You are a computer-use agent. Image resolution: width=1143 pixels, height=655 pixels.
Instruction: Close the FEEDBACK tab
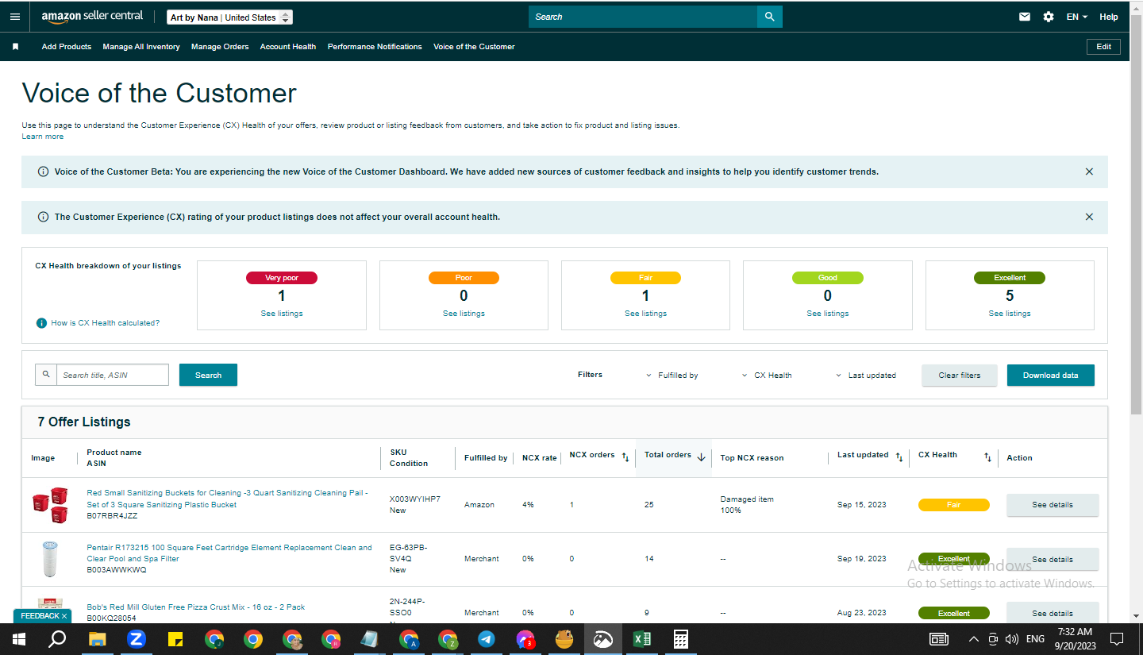(64, 616)
